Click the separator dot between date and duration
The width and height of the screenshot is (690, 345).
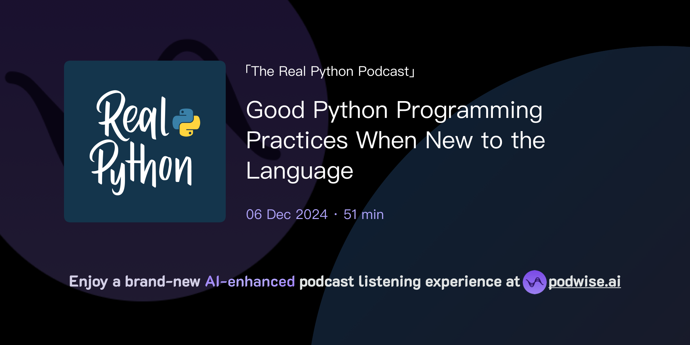click(336, 214)
